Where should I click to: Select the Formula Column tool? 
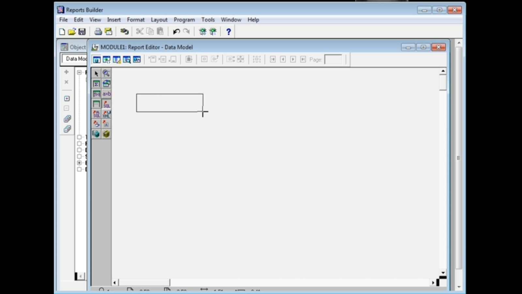96,94
